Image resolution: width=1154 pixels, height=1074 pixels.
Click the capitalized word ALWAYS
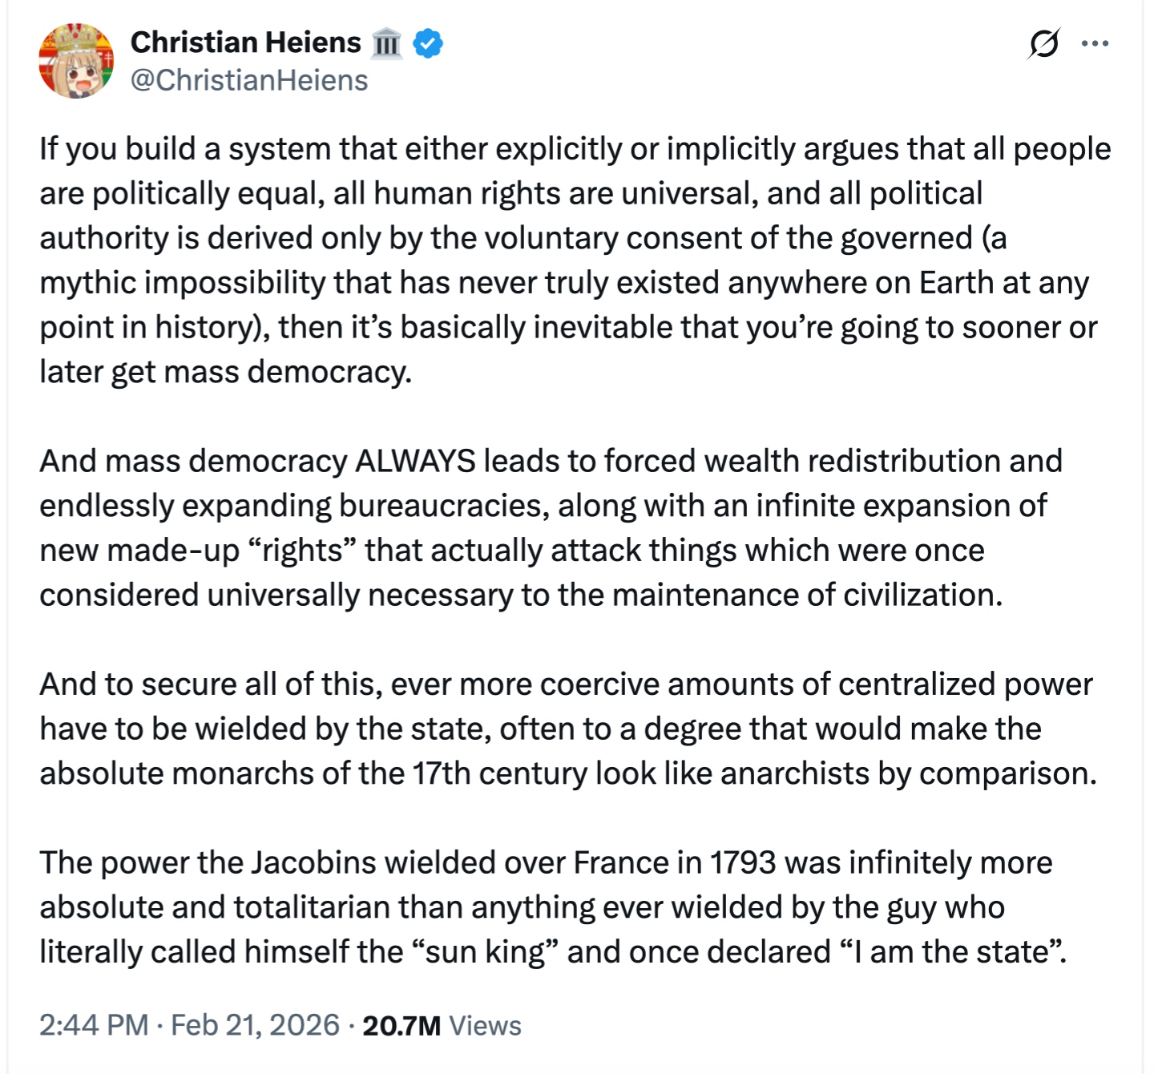point(415,462)
